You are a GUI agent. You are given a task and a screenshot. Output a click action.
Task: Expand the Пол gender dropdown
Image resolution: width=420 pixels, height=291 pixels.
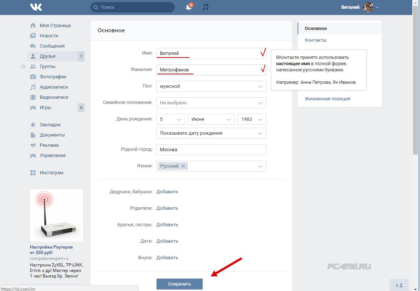click(211, 86)
